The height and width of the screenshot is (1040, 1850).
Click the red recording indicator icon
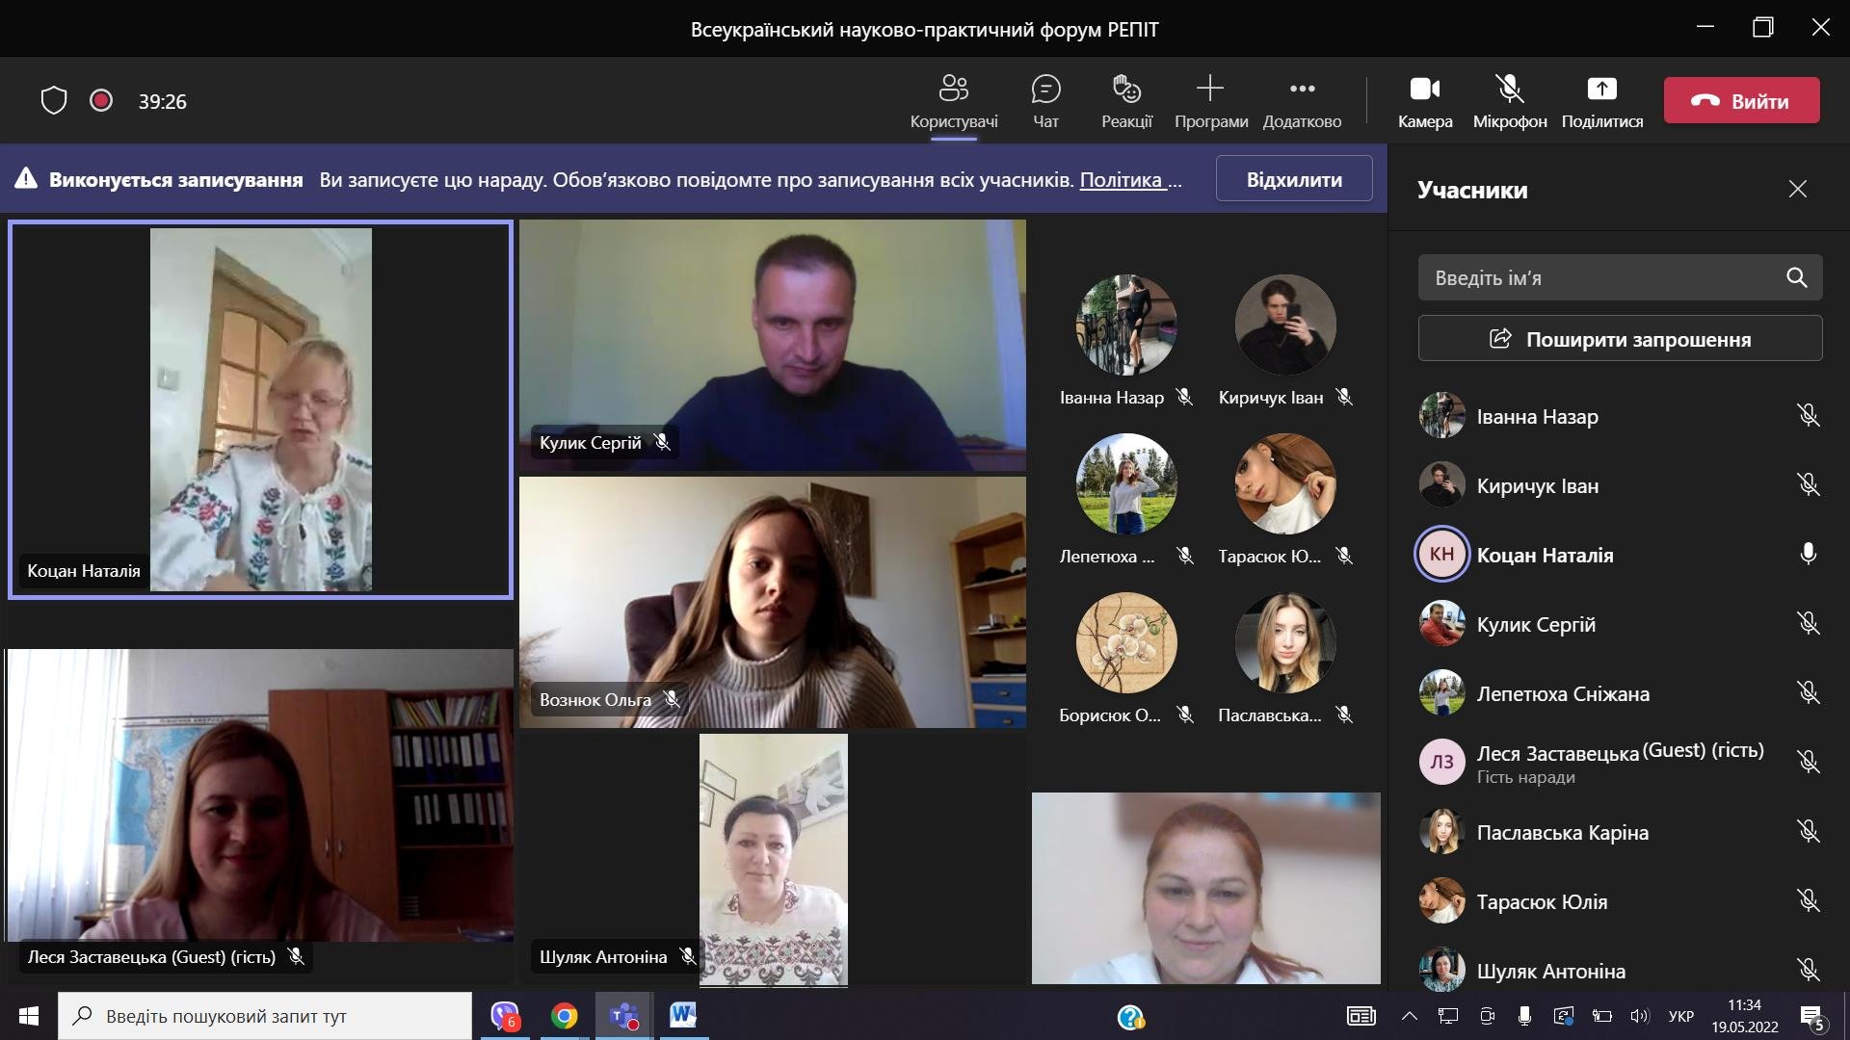tap(101, 100)
